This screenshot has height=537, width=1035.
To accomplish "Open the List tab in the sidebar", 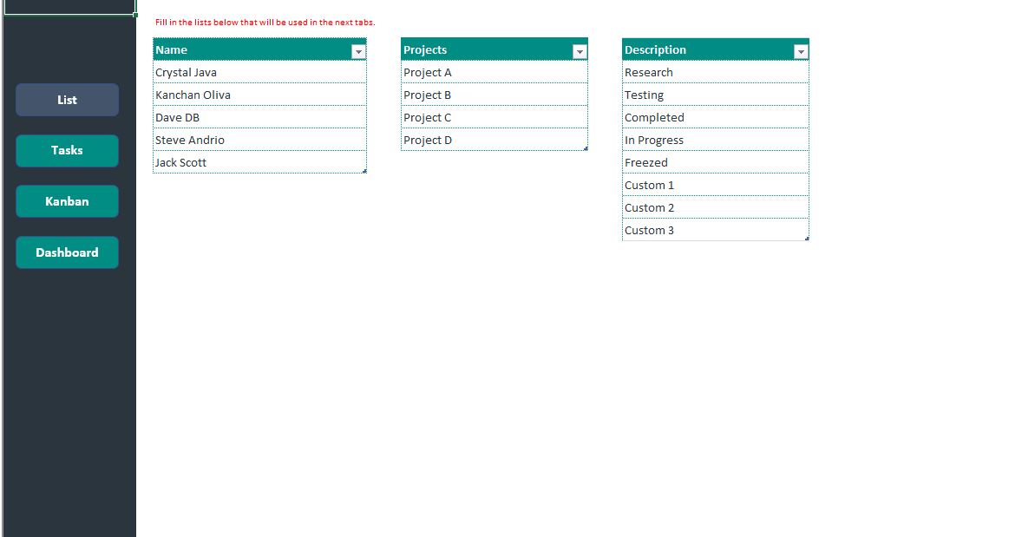I will [67, 99].
